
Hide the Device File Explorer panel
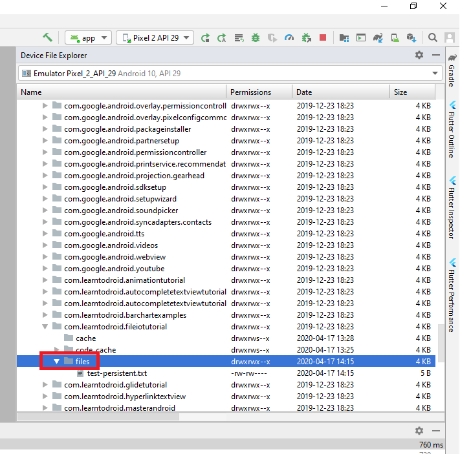coord(435,56)
